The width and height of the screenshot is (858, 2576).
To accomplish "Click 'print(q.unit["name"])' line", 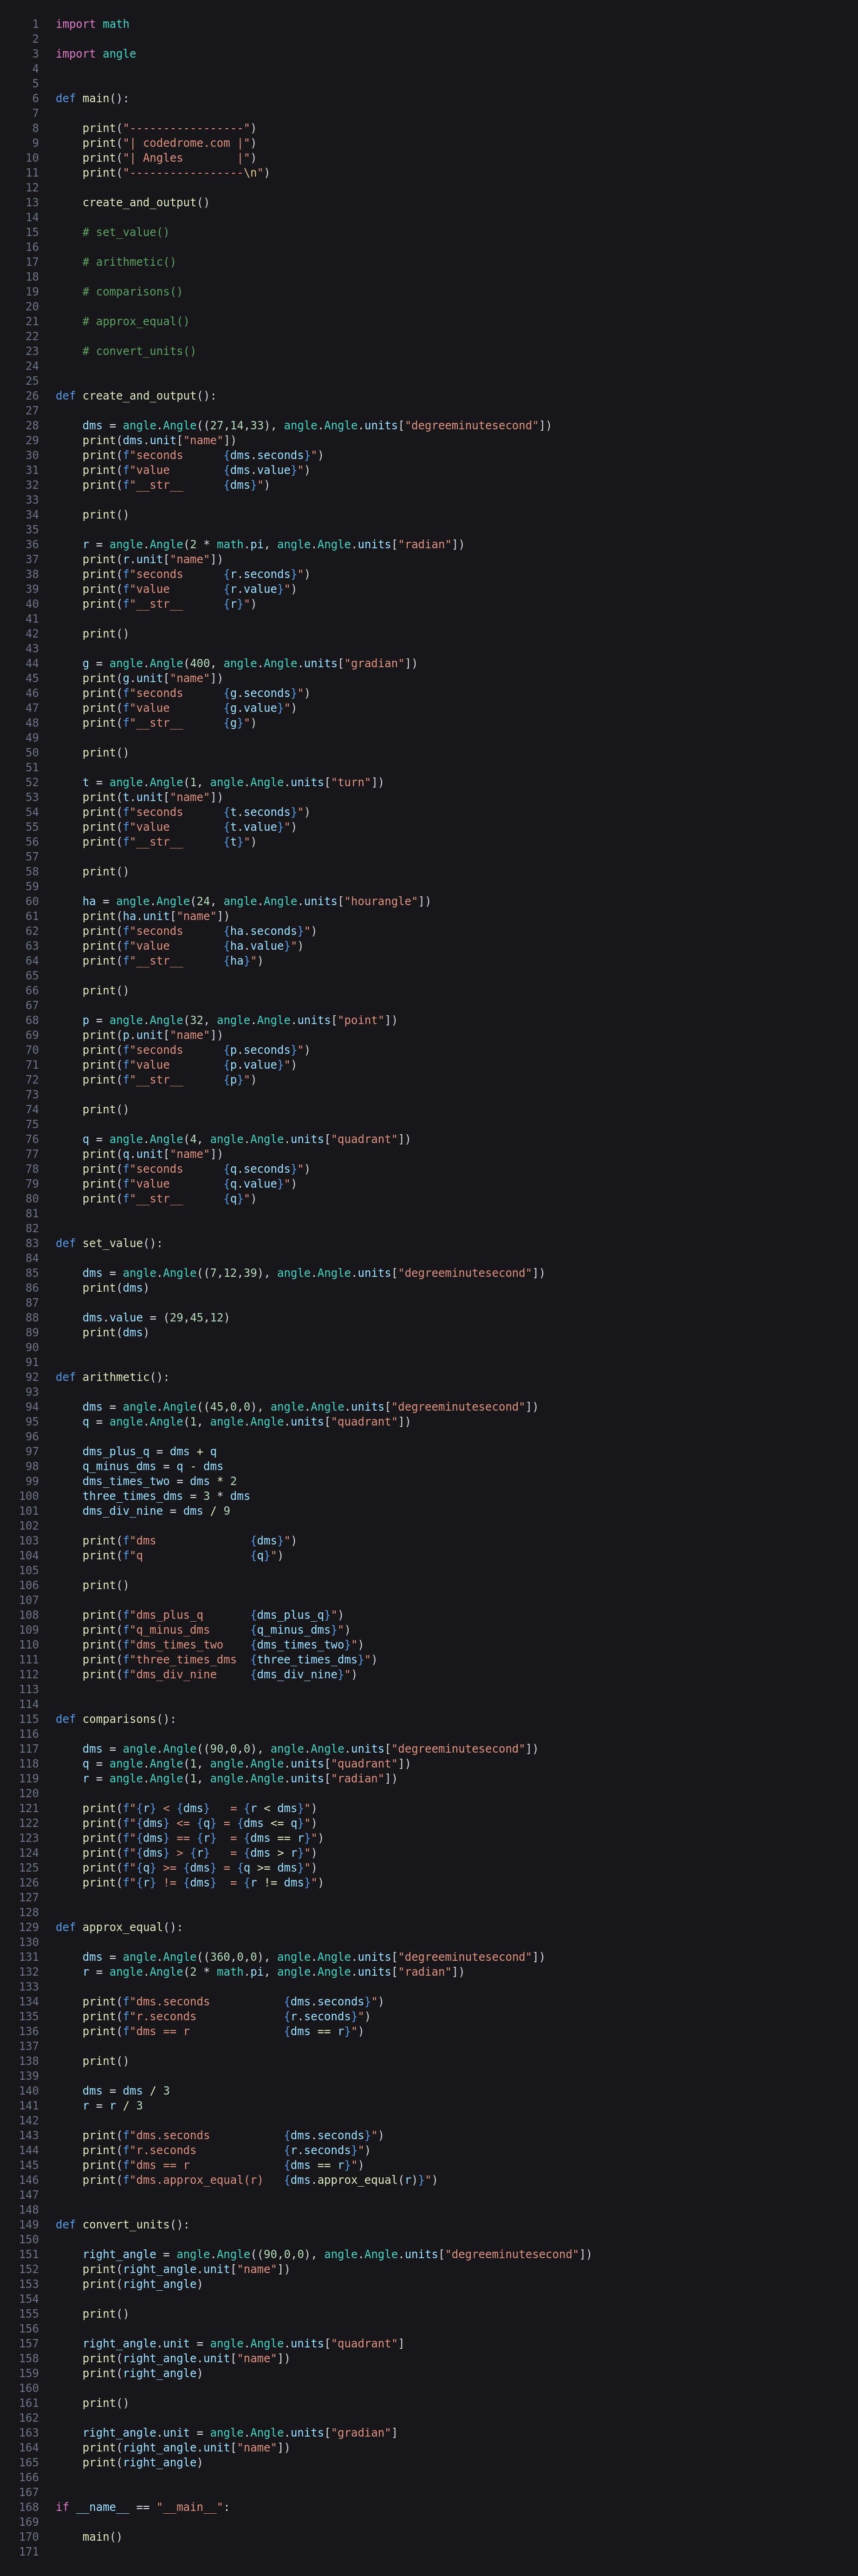I will (153, 1154).
